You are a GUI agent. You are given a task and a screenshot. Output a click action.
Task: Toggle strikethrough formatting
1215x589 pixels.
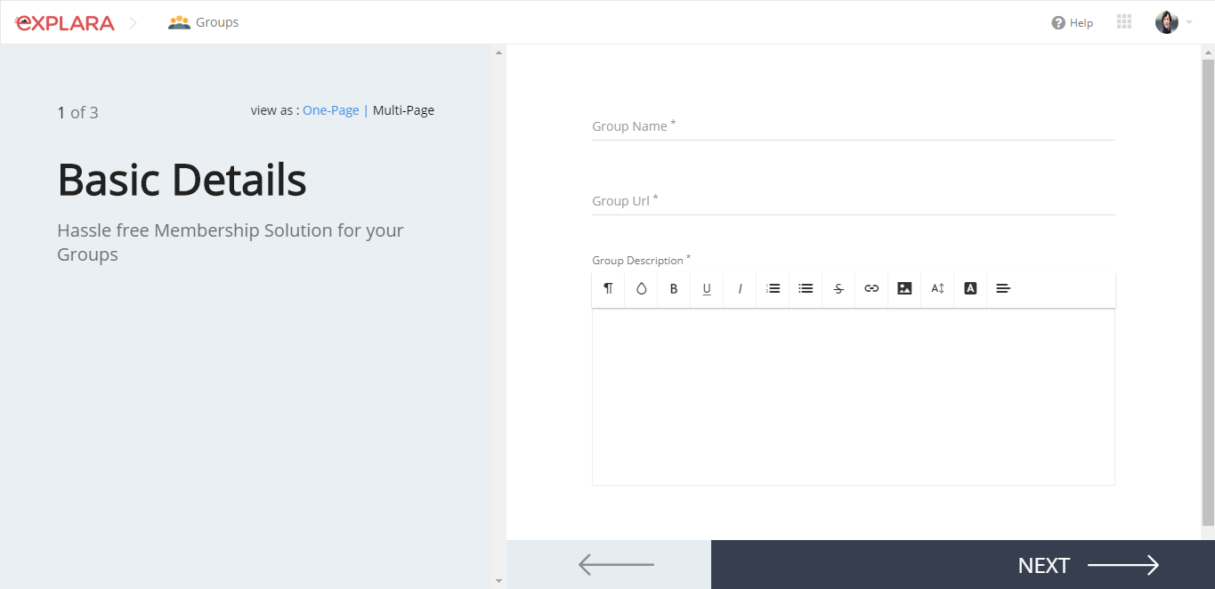point(838,288)
